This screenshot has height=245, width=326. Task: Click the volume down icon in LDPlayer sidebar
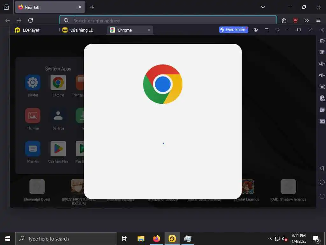pyautogui.click(x=322, y=75)
